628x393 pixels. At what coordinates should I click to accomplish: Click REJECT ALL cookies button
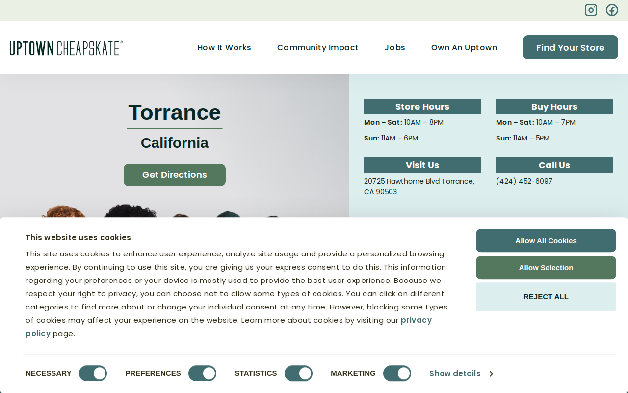click(546, 297)
